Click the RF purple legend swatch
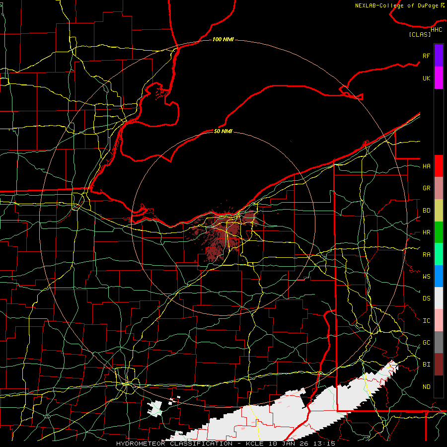 click(439, 56)
